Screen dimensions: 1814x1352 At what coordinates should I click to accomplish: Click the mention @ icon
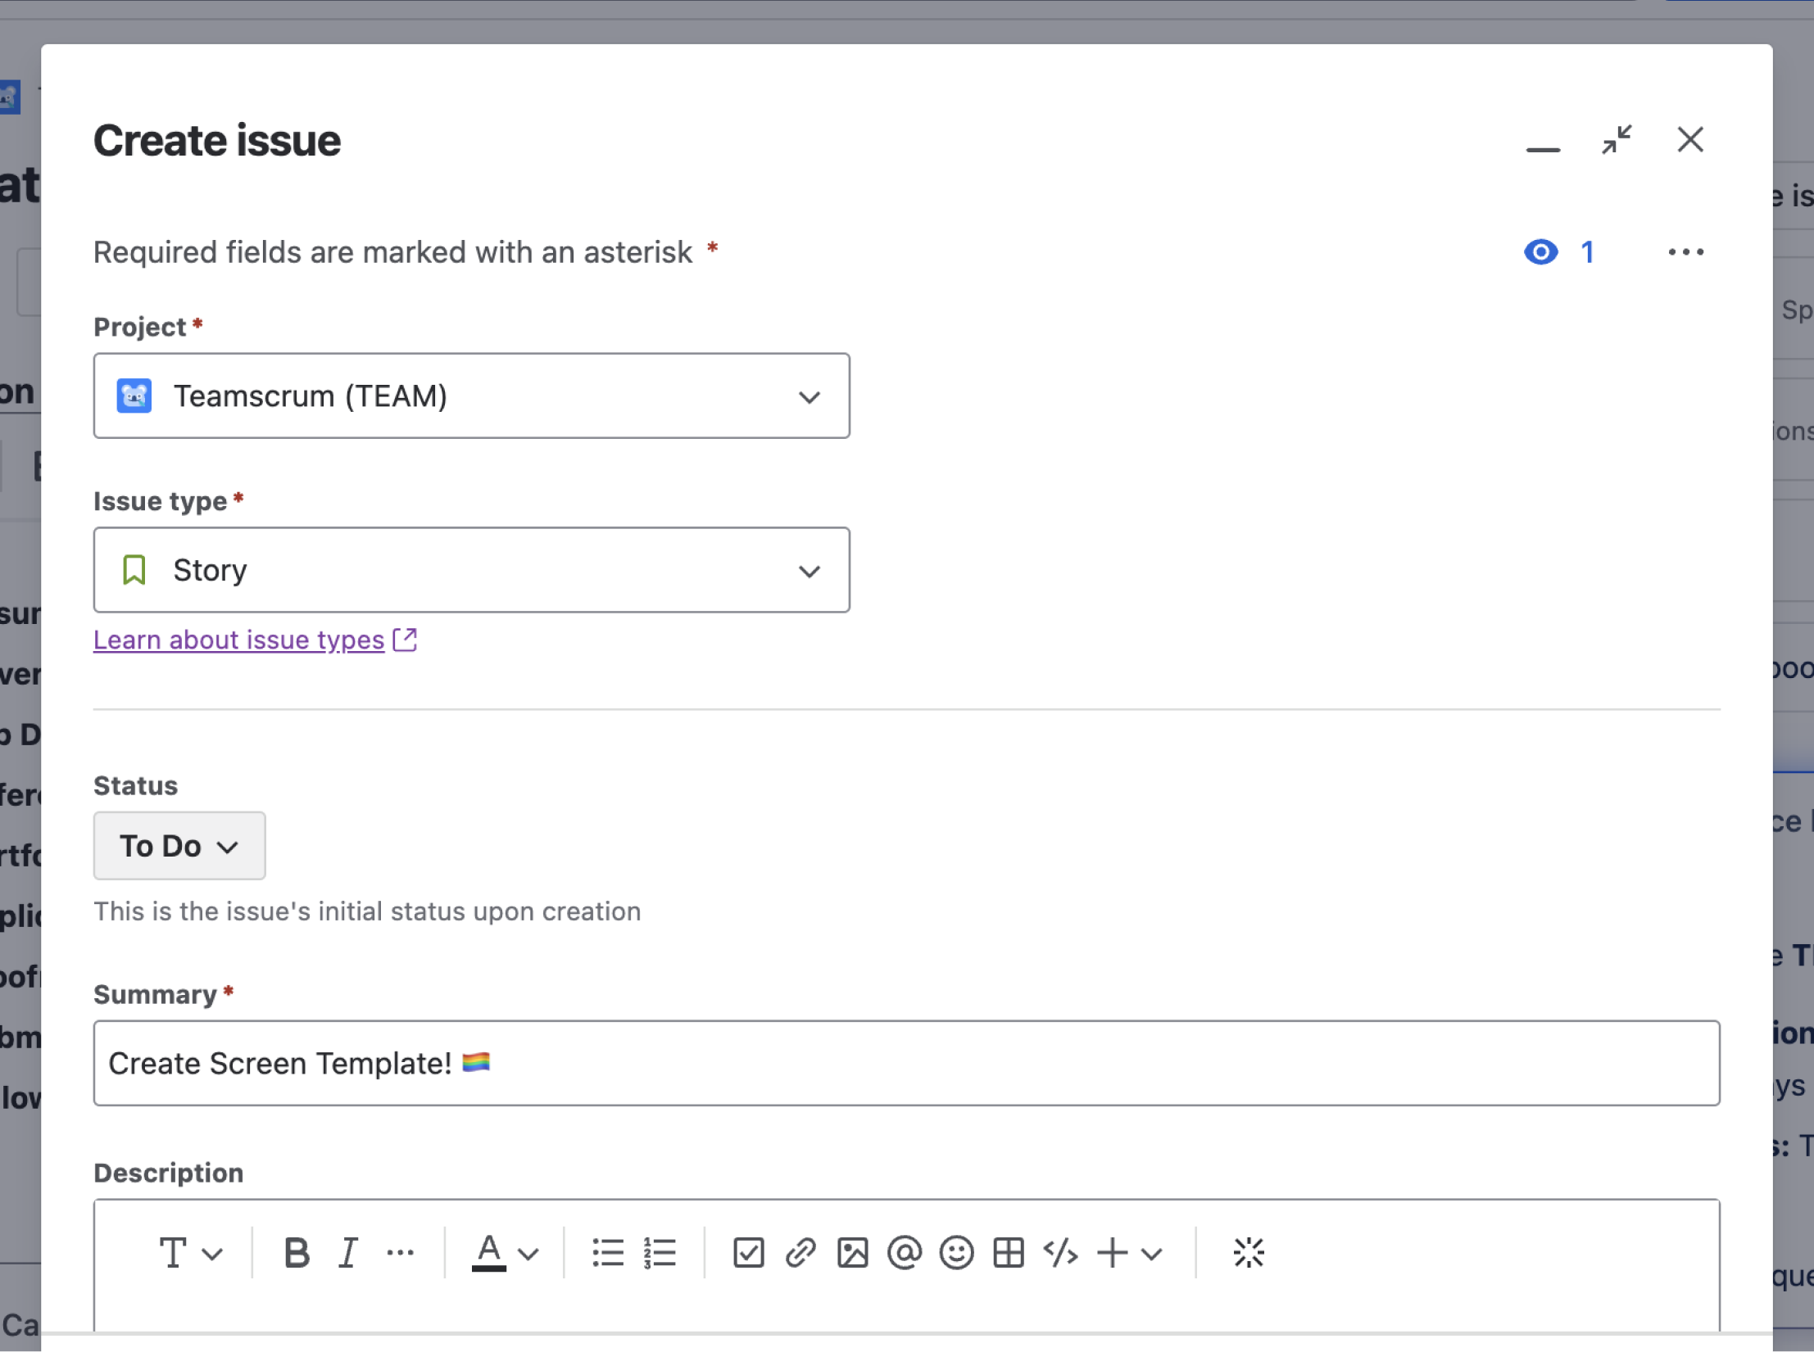pyautogui.click(x=905, y=1253)
